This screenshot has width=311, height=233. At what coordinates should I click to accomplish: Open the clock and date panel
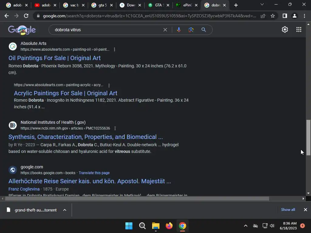[x=288, y=226]
